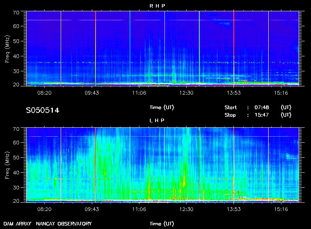Click '12:30' time tick under RHP plot
The width and height of the screenshot is (311, 229).
(186, 93)
